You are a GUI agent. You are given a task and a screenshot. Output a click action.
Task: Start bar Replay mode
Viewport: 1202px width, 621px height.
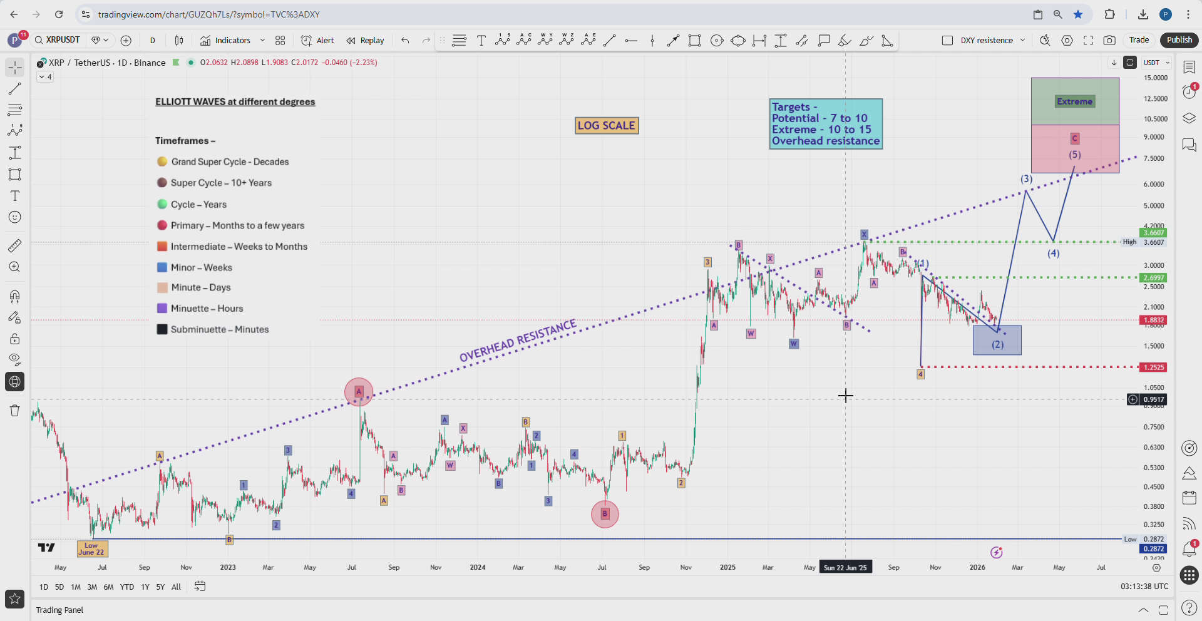click(x=365, y=40)
